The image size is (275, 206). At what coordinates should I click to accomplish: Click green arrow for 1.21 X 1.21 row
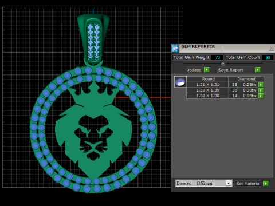[261, 85]
